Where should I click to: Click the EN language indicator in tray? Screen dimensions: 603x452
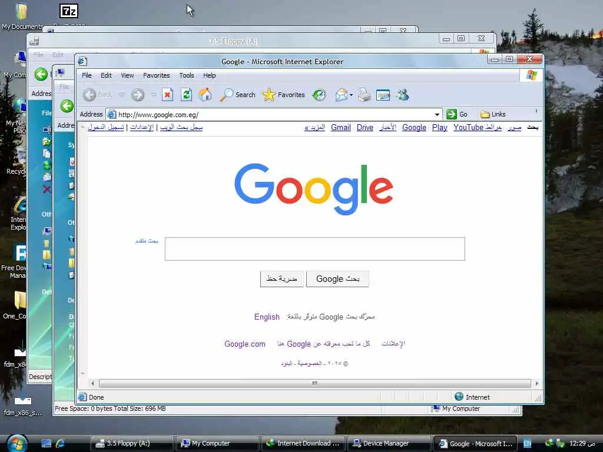(527, 443)
